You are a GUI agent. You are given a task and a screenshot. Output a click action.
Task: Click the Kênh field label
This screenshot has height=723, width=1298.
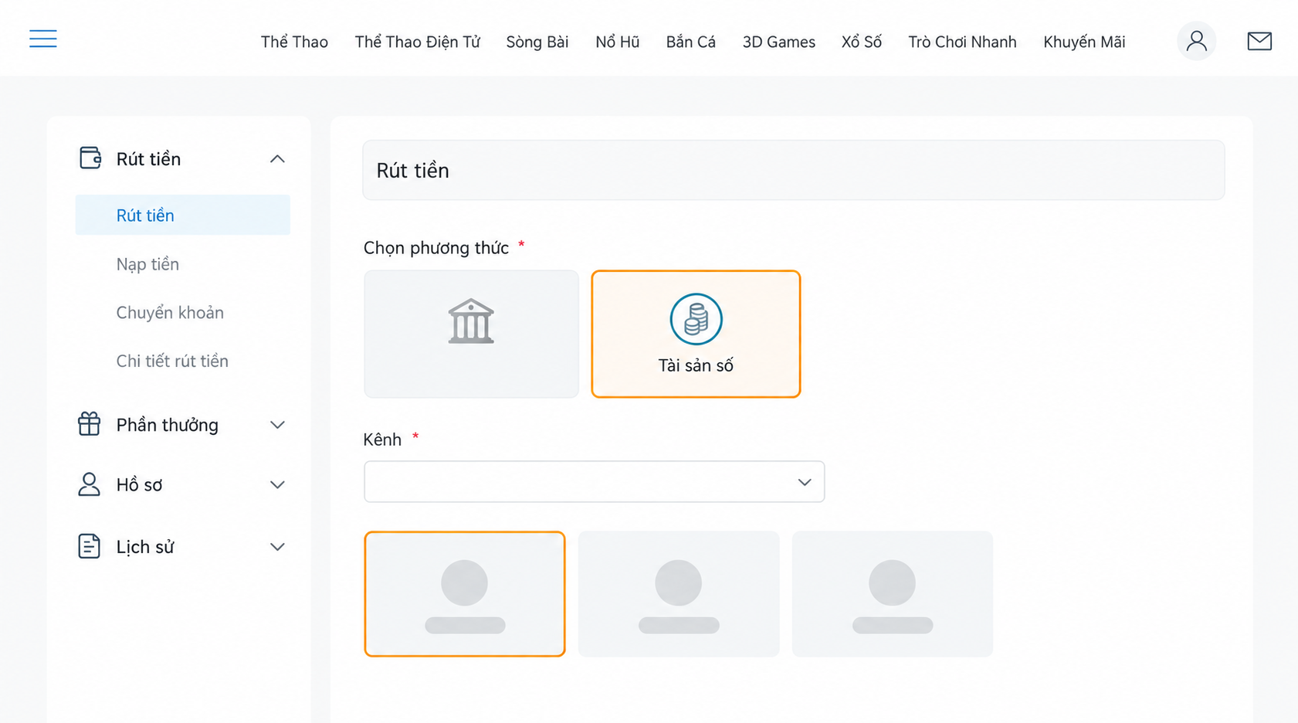pyautogui.click(x=382, y=440)
